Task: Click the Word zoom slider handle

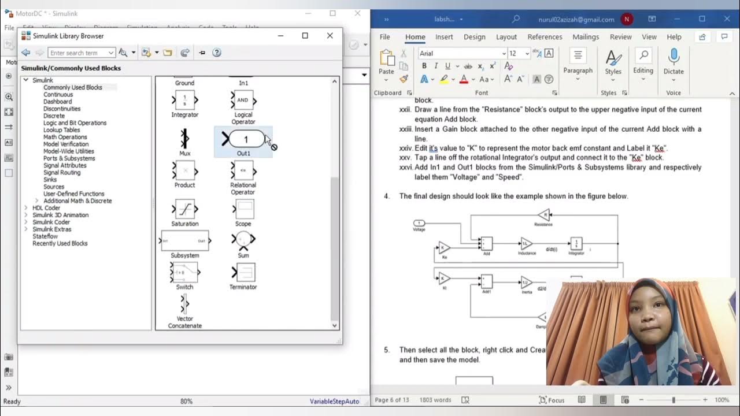Action: [x=673, y=400]
